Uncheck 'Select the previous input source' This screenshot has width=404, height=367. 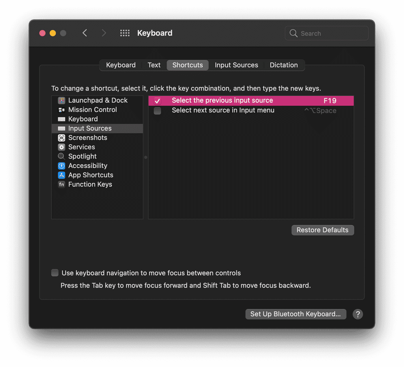pyautogui.click(x=157, y=100)
